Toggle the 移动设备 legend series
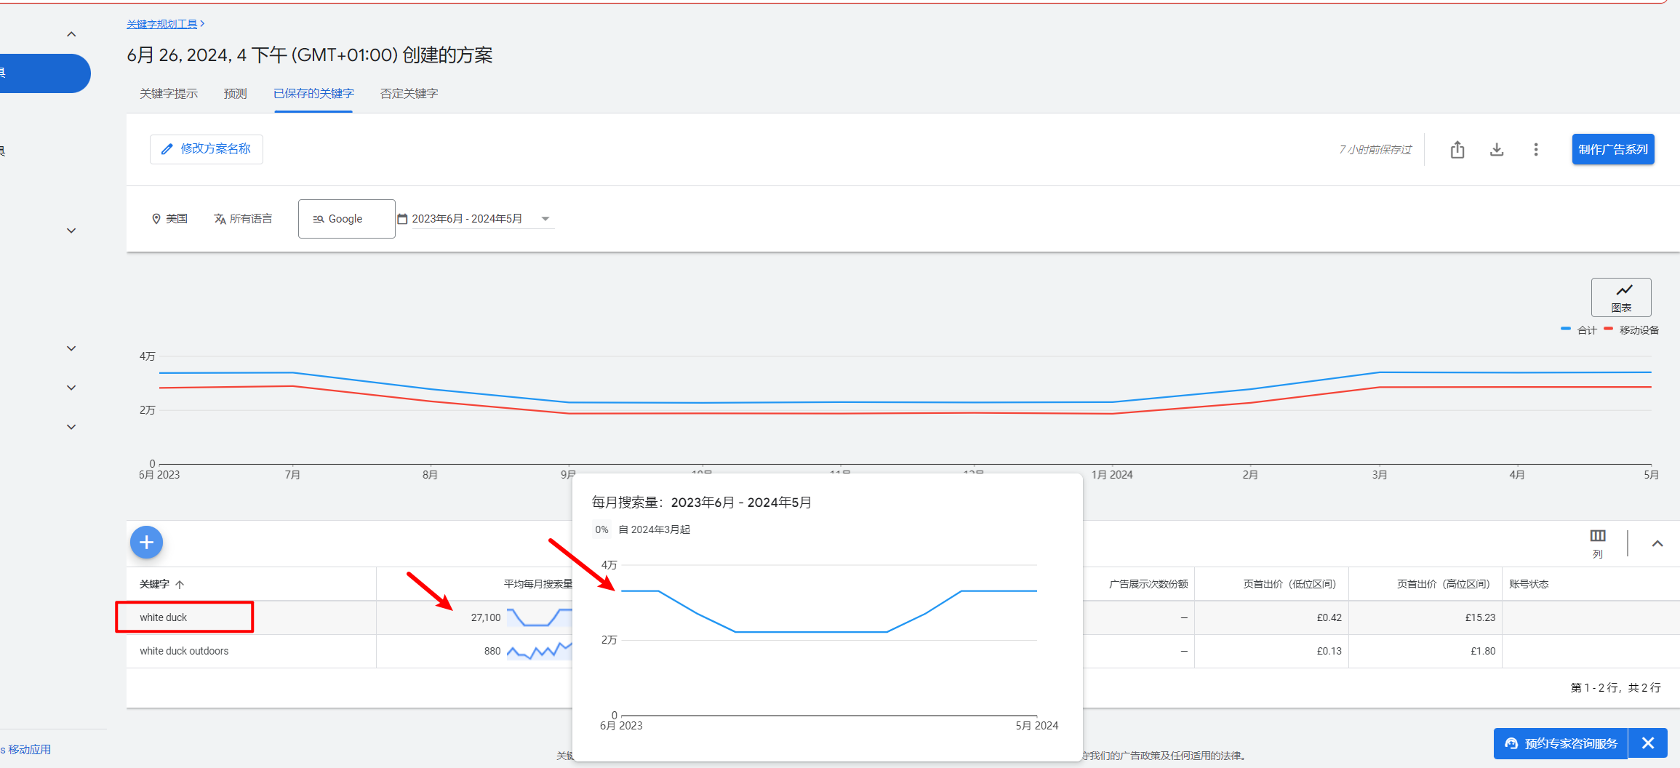The width and height of the screenshot is (1680, 768). point(1631,330)
